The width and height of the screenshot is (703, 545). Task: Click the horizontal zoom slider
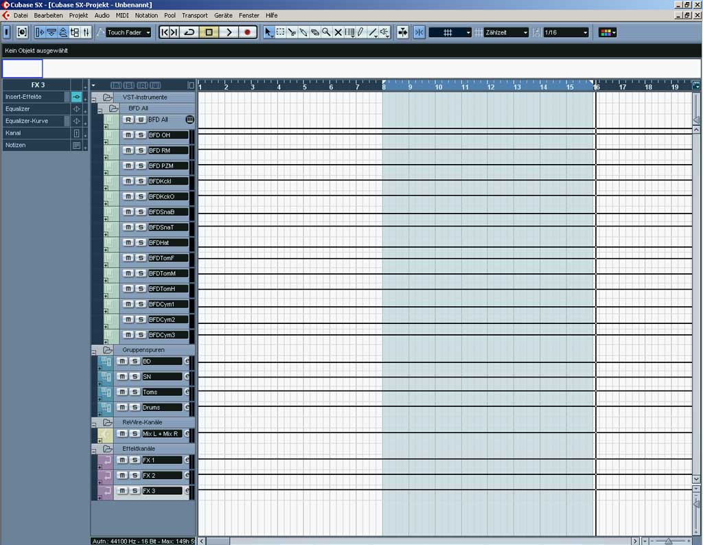[669, 542]
